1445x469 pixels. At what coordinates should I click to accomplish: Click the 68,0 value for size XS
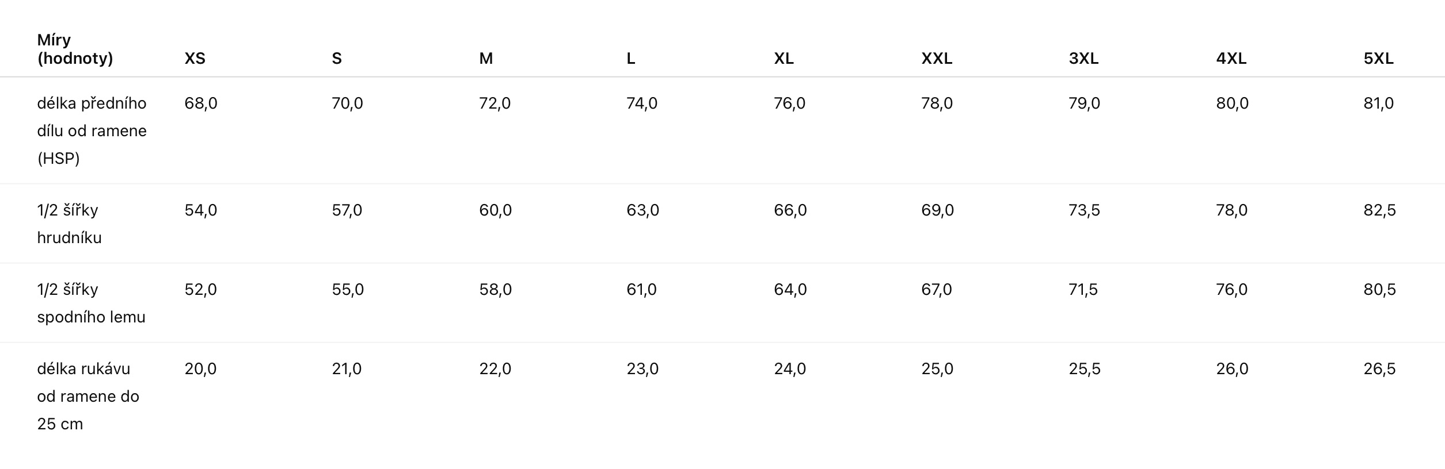coord(201,103)
